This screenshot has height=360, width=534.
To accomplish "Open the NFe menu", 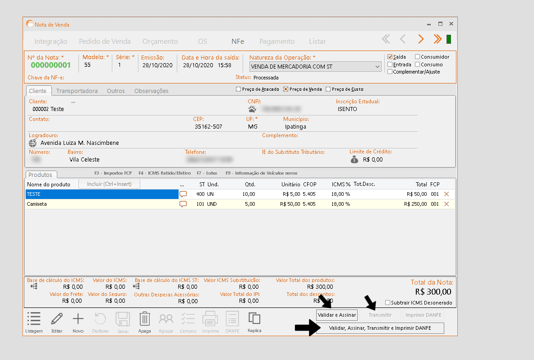I will (238, 41).
